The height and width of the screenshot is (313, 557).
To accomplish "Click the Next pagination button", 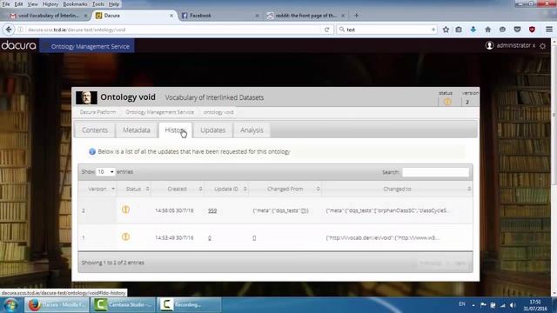I will (460, 263).
